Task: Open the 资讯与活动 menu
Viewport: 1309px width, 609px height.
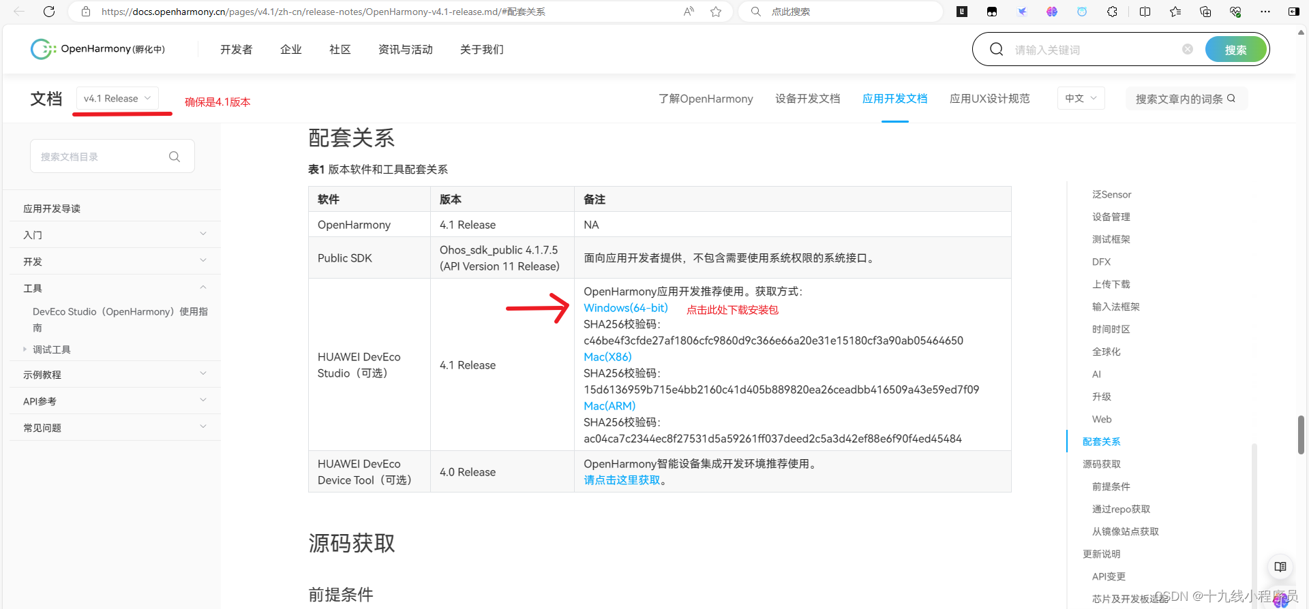Action: click(x=406, y=50)
